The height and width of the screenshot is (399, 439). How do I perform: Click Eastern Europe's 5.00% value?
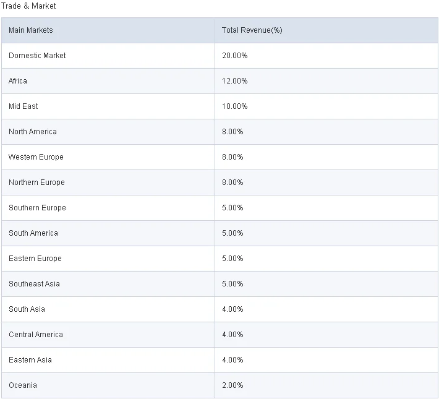tap(233, 259)
